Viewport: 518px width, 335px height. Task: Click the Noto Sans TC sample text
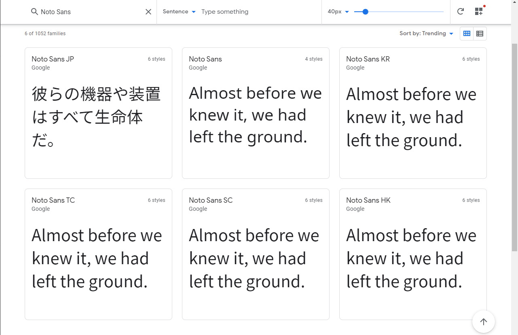pos(97,259)
